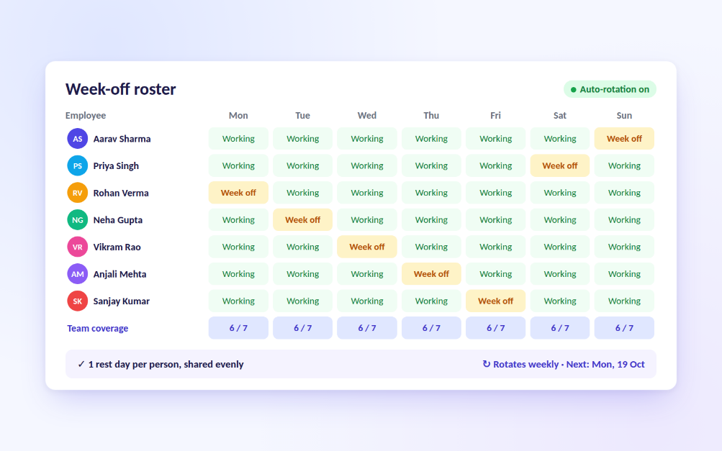Click the rotate icon beside Rotates weekly
Viewport: 722px width, 451px height.
(x=486, y=364)
